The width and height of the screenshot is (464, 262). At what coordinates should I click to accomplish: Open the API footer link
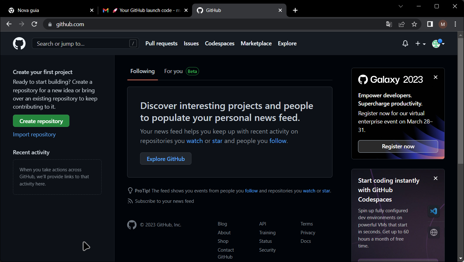pos(263,224)
